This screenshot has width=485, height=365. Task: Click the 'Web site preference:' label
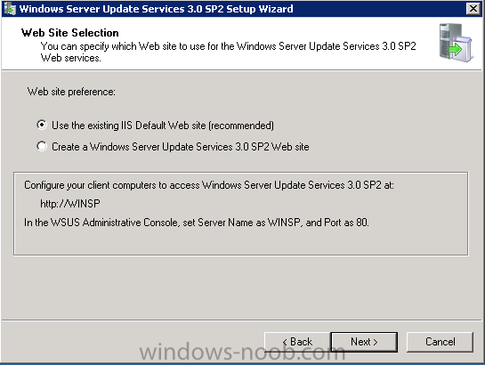click(x=71, y=92)
